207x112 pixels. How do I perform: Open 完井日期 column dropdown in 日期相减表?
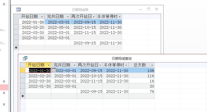[x=68, y=17]
